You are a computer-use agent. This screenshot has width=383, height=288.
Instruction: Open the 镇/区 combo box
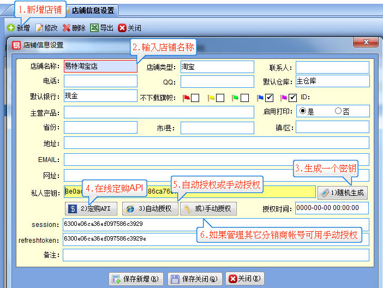click(332, 127)
